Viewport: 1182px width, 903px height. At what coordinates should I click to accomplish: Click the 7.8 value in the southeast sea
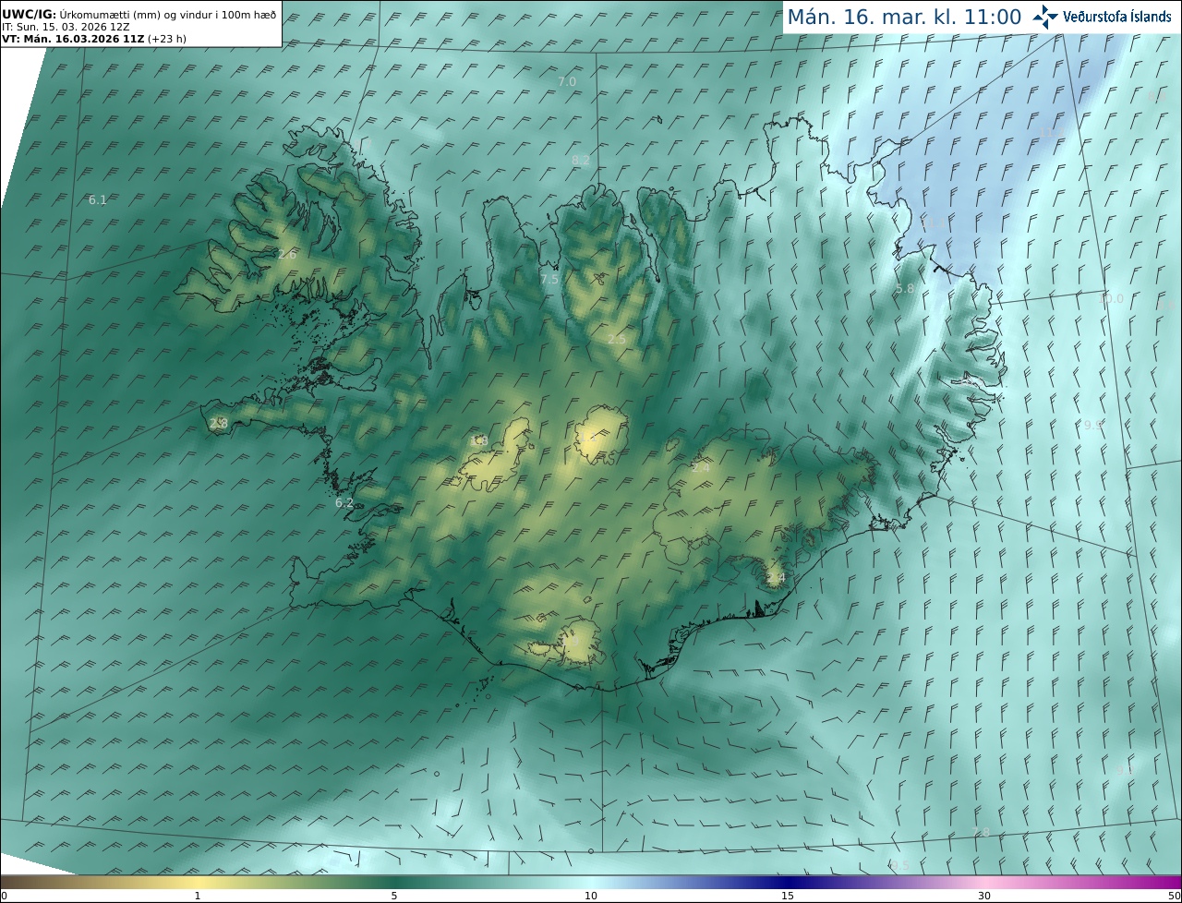point(981,832)
